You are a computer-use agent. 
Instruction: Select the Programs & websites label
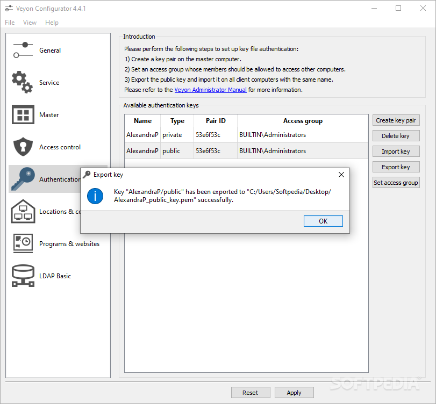click(69, 244)
